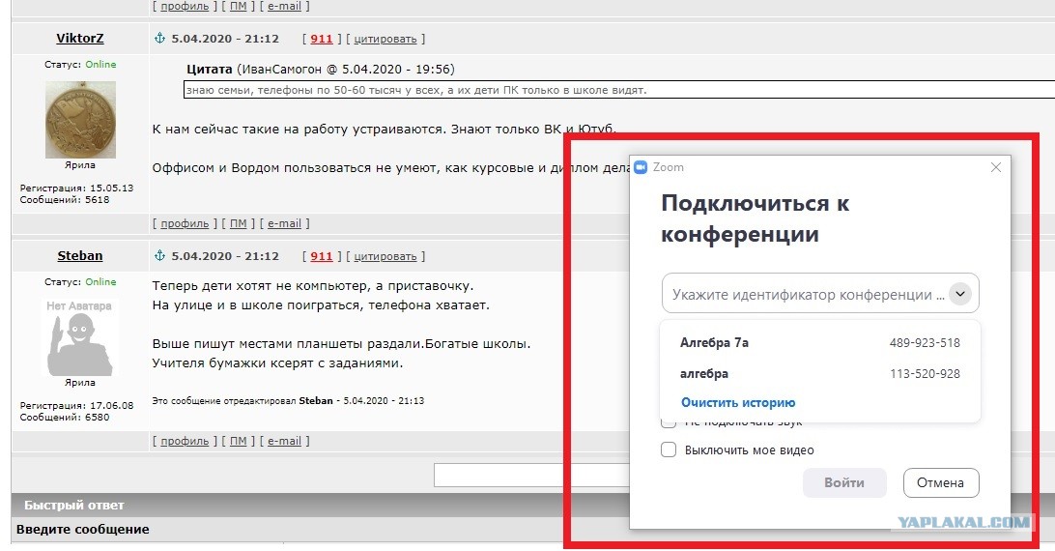Click the 'Войти' button

(x=844, y=483)
